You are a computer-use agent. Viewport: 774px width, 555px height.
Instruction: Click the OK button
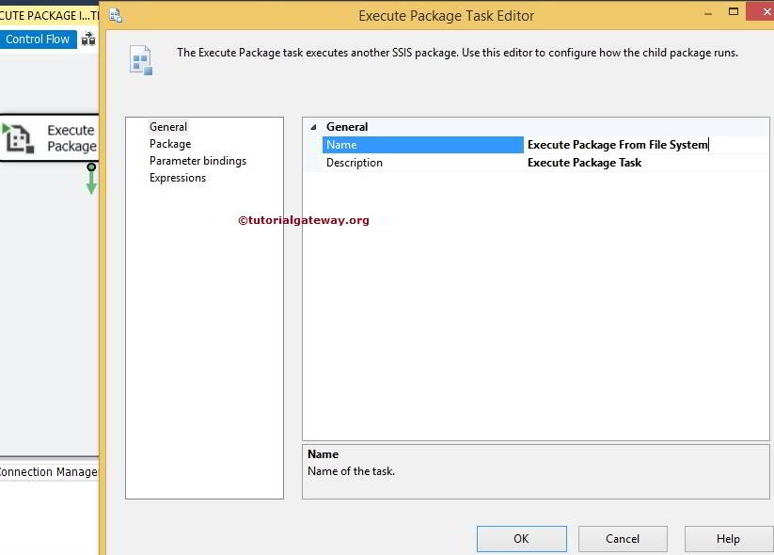coord(521,538)
